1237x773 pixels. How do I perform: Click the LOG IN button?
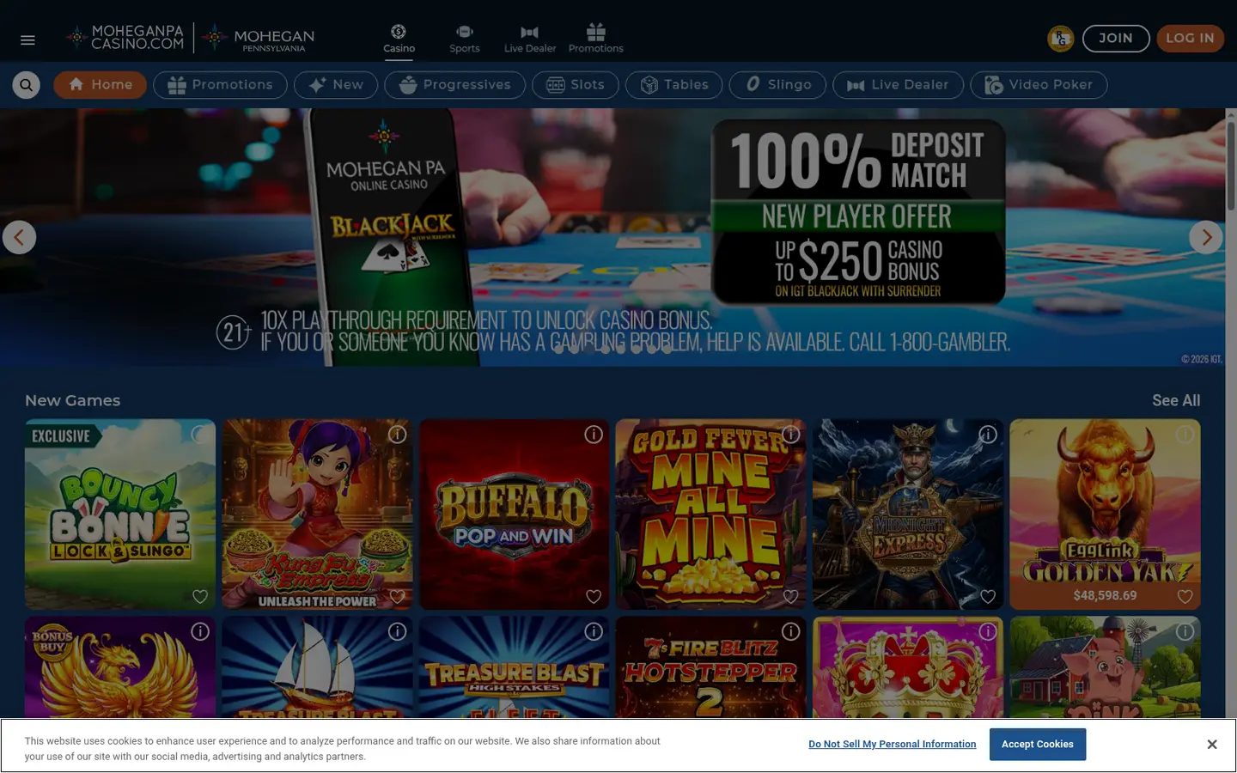1190,39
